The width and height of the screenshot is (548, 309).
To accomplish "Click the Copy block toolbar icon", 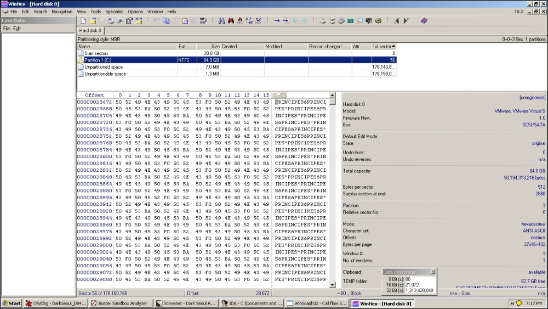I will (167, 21).
